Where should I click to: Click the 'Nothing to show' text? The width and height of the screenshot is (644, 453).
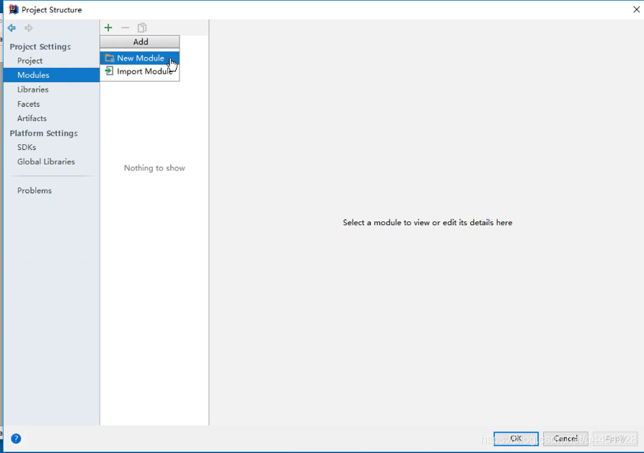pyautogui.click(x=154, y=168)
